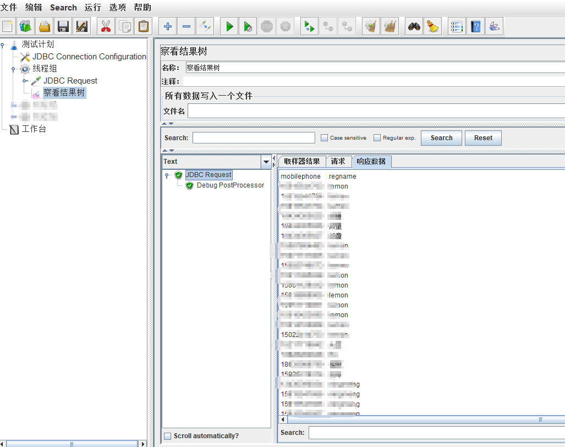This screenshot has height=447, width=565.
Task: Click the Paste clipboard toolbar icon
Action: [x=143, y=26]
